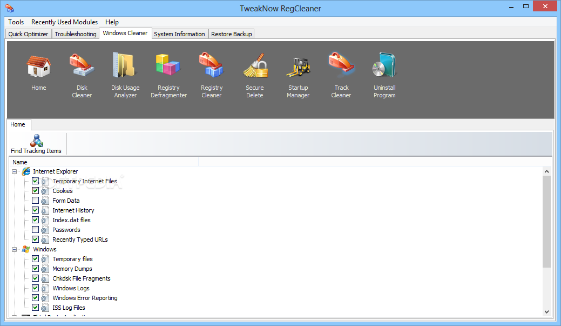Click the Internet Explorer logo icon

tap(26, 171)
